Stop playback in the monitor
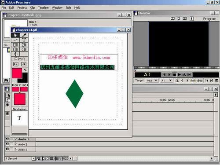 174,75
